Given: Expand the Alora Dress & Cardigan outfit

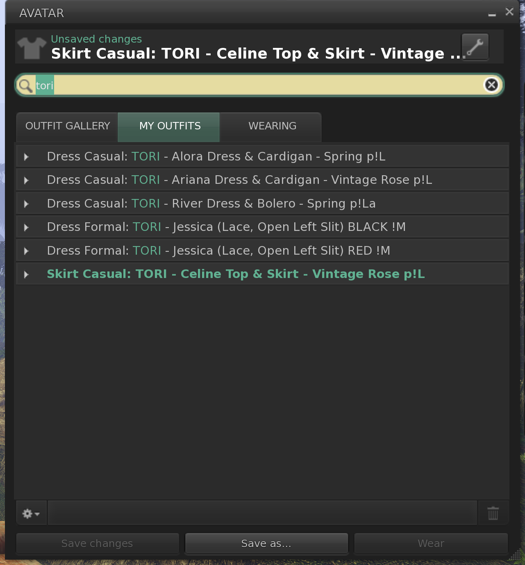Looking at the screenshot, I should coord(26,157).
